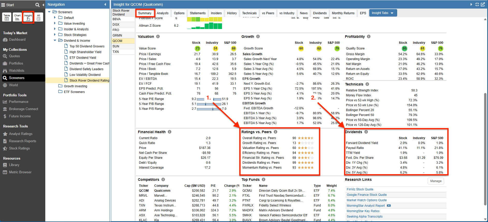
Task: Click the info icon beside Valuation
Action: click(158, 37)
